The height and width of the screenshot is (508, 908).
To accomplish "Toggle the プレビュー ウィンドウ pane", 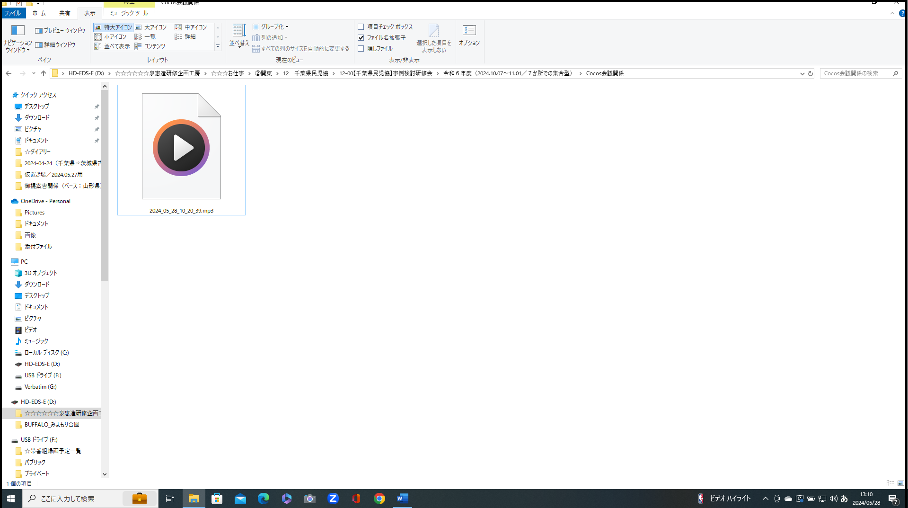I will (60, 30).
